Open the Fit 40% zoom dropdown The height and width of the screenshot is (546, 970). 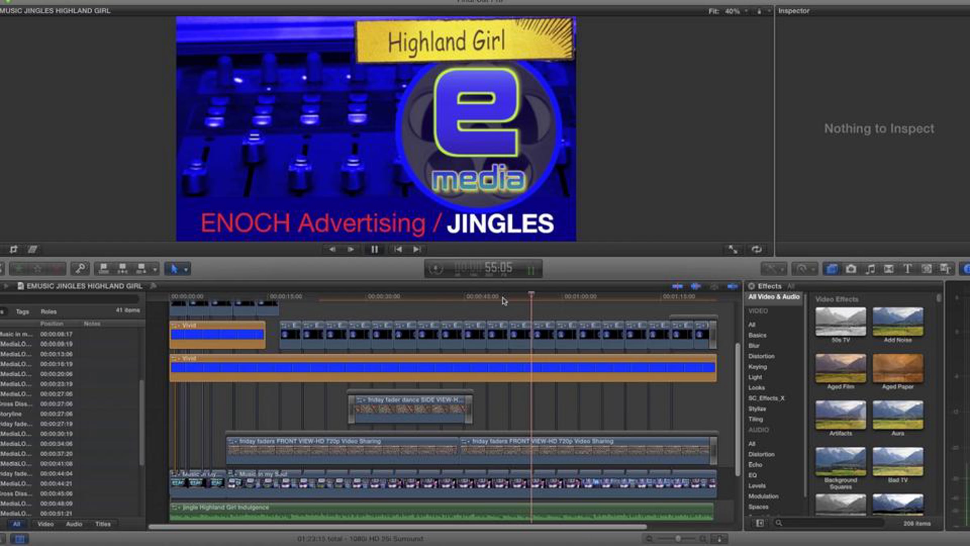click(729, 11)
